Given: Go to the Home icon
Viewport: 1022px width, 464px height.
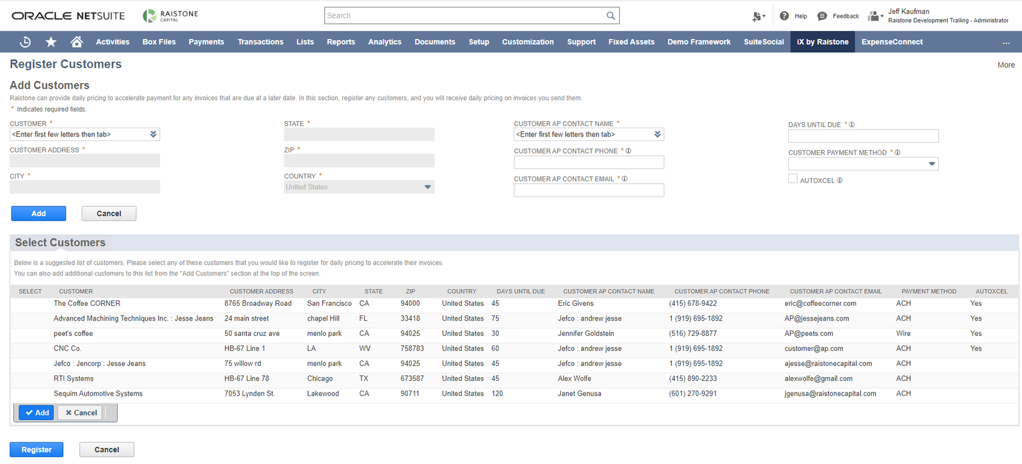Looking at the screenshot, I should click(x=77, y=42).
